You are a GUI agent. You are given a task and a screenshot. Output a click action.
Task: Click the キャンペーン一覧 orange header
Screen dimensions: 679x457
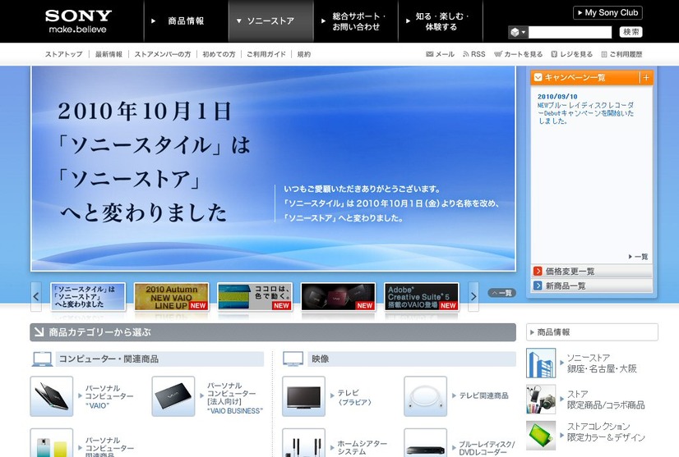(585, 77)
